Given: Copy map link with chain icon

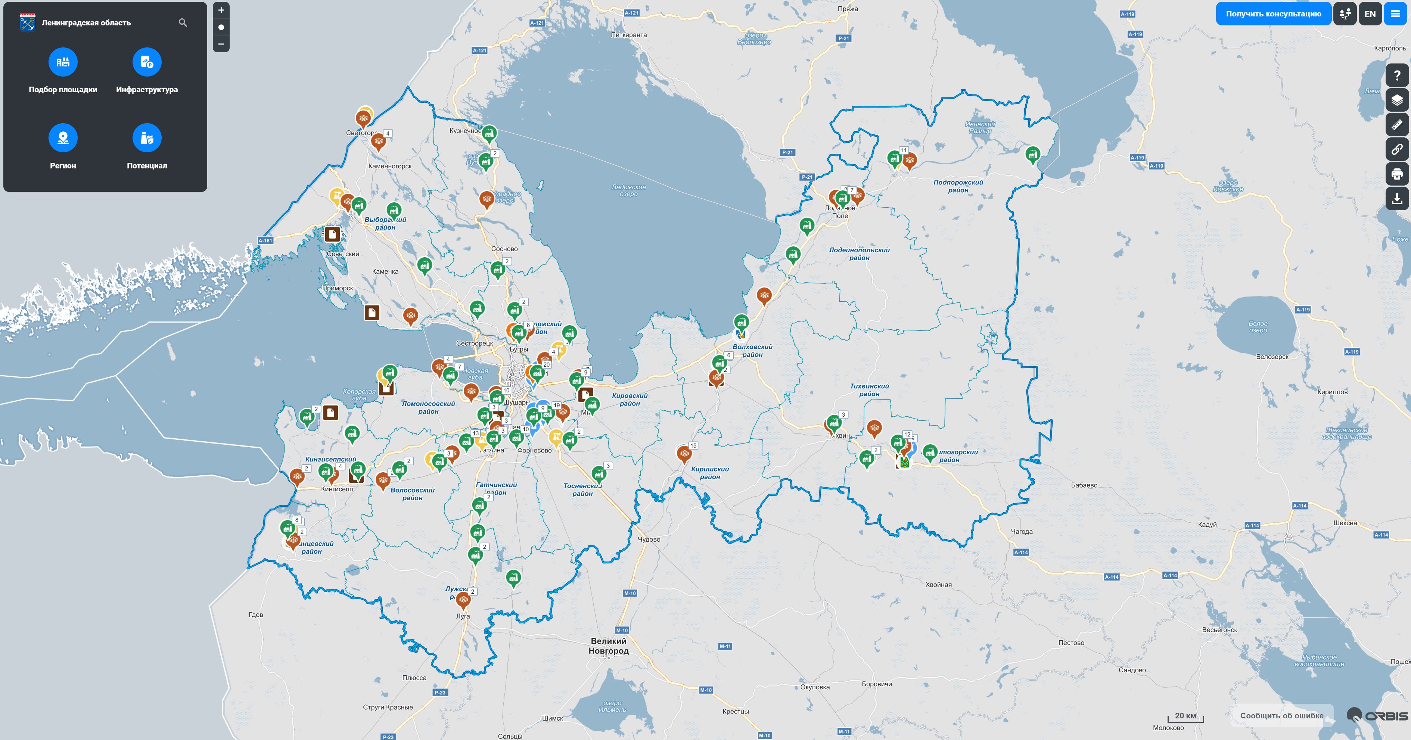Looking at the screenshot, I should [1397, 149].
